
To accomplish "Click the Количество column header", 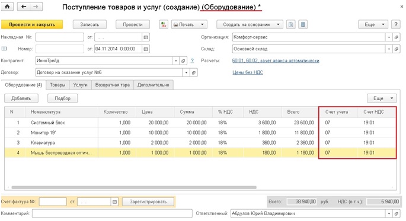I will tap(117, 112).
